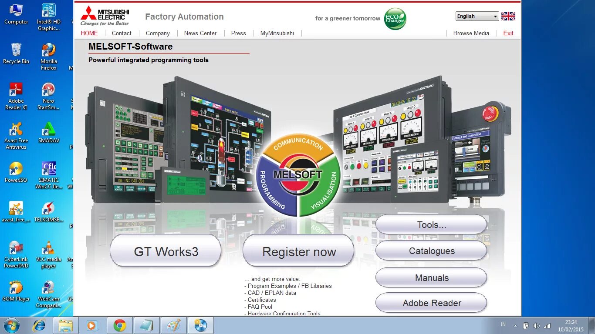Open Adobe Reader XI shortcut
595x334 pixels.
coord(16,96)
